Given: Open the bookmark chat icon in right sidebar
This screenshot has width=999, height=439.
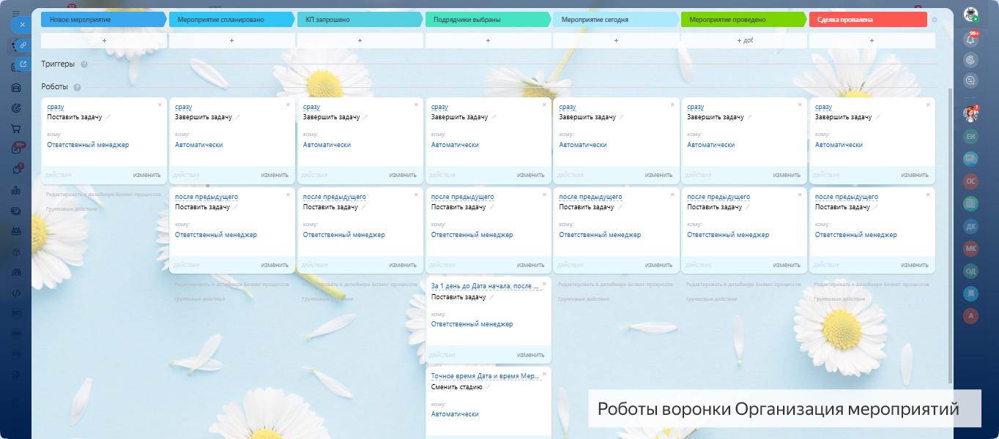Looking at the screenshot, I should 971,293.
